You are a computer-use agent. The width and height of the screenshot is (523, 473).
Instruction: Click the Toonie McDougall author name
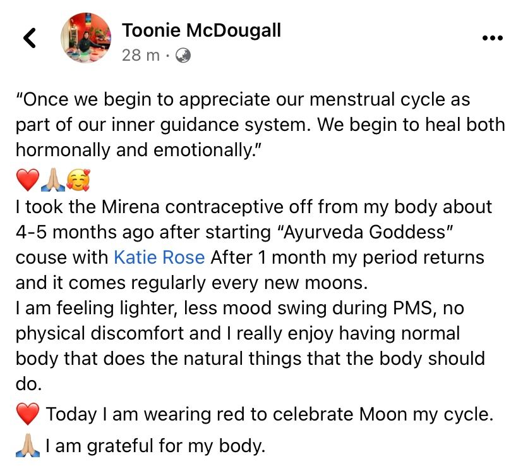point(201,30)
